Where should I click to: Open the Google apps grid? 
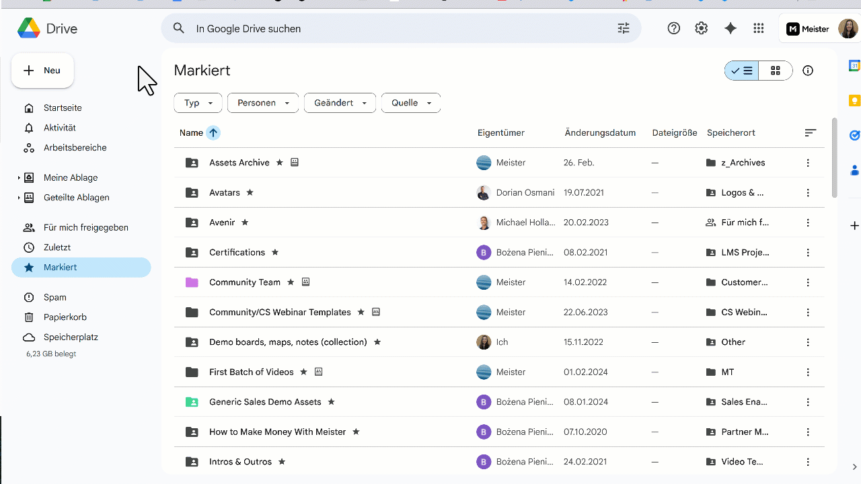click(x=759, y=28)
